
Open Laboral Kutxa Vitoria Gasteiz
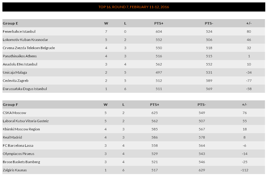click(26, 121)
